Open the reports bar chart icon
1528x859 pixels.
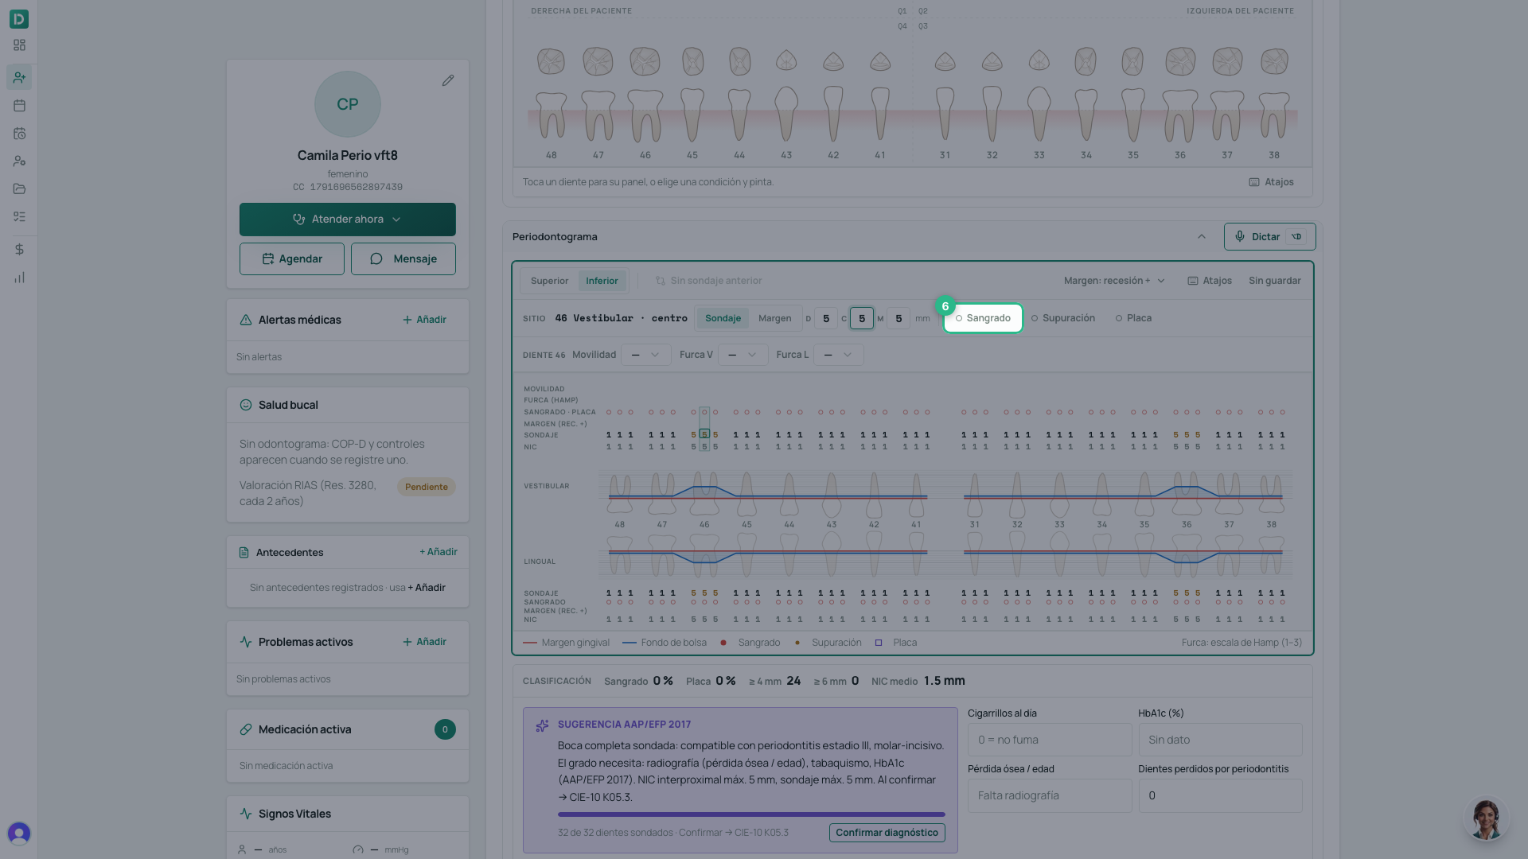pyautogui.click(x=19, y=278)
